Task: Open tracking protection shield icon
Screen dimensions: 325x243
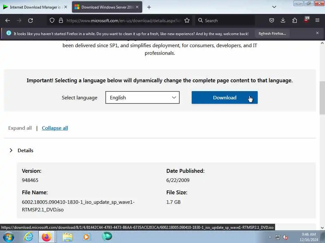Action: [52, 21]
